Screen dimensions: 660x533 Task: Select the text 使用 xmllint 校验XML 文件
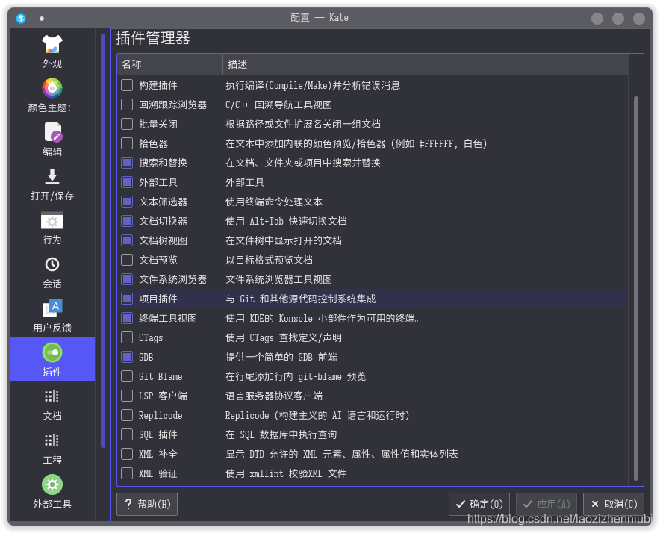coord(286,473)
